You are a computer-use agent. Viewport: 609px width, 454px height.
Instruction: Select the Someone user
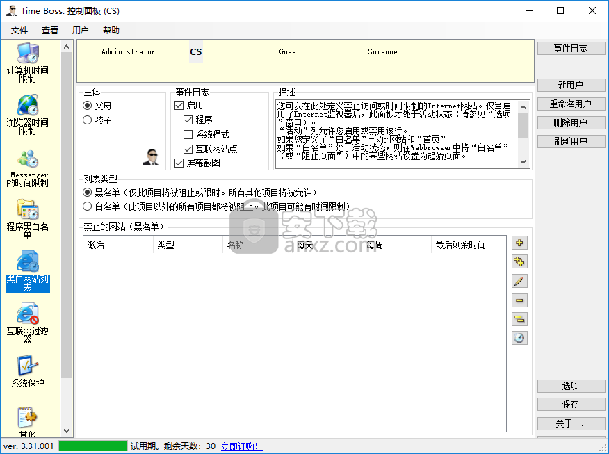[382, 51]
